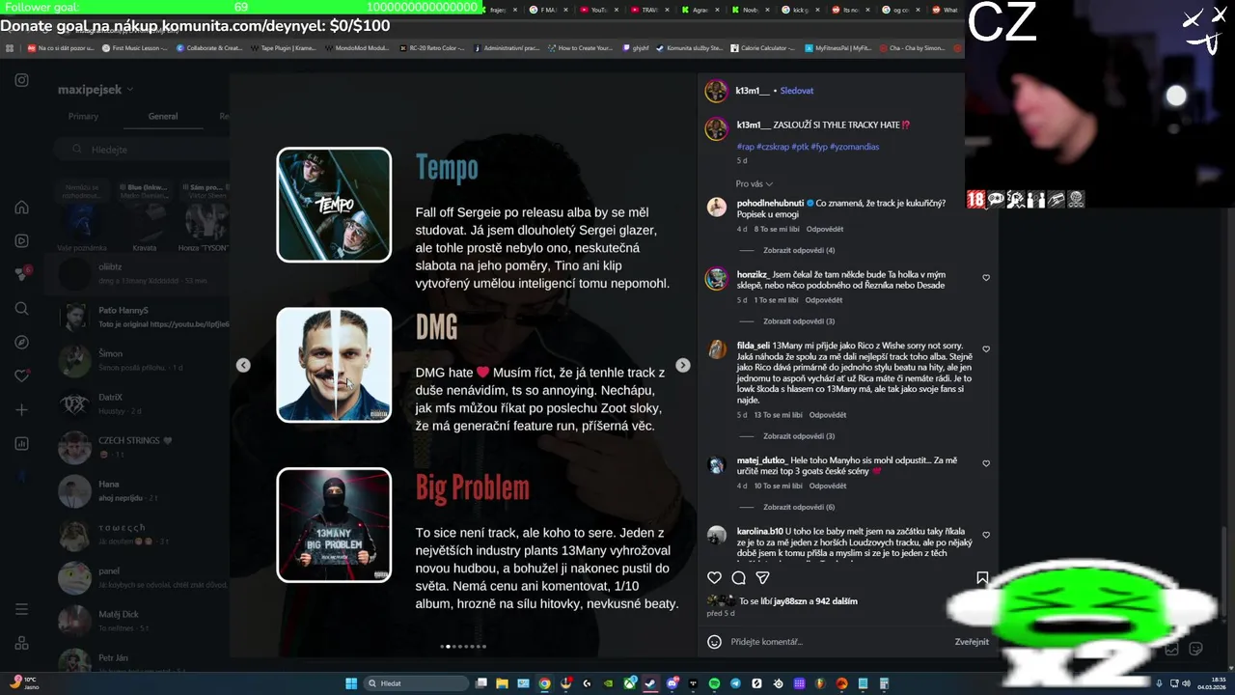Open the #czskrap hashtag link
Image resolution: width=1235 pixels, height=695 pixels.
[773, 147]
